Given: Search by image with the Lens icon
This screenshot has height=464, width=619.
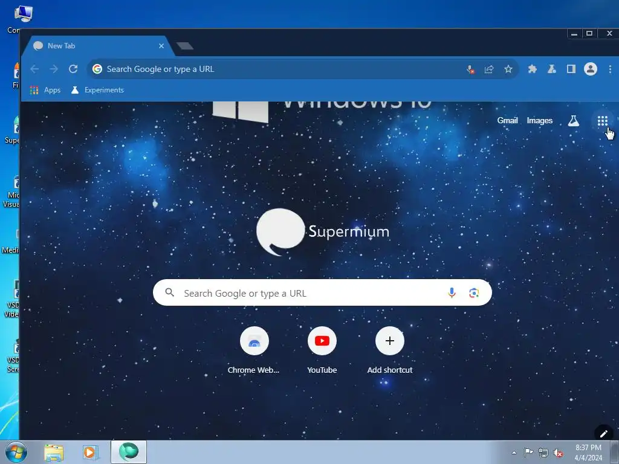Looking at the screenshot, I should point(474,293).
